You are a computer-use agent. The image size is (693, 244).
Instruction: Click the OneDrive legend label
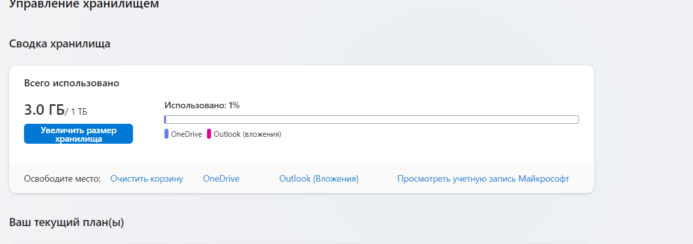point(186,134)
